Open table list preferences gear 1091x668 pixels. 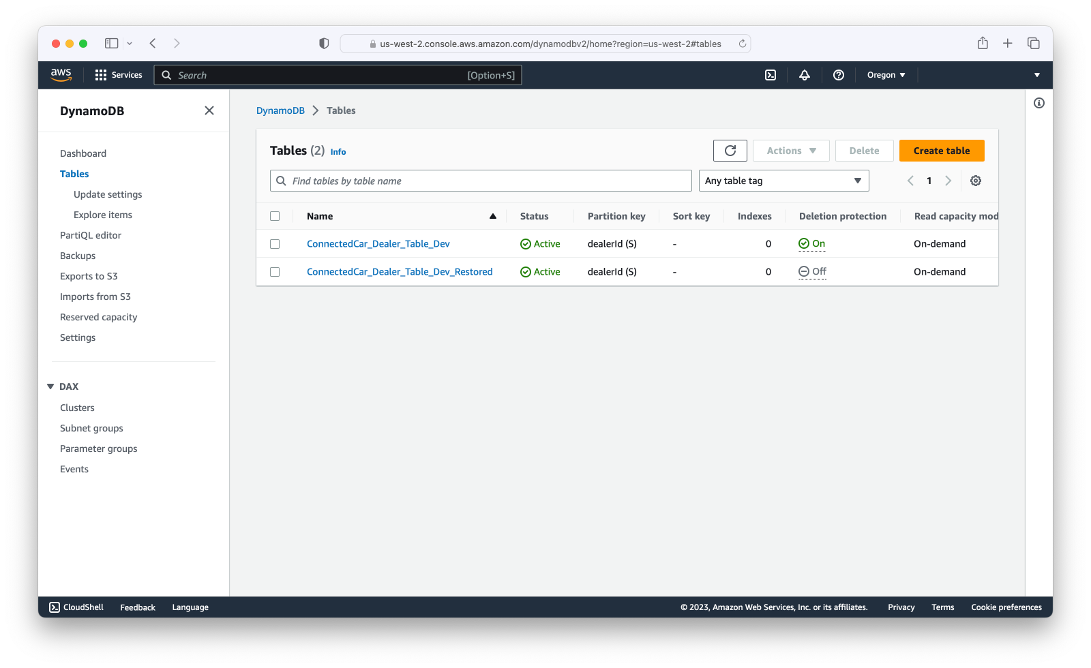coord(976,181)
